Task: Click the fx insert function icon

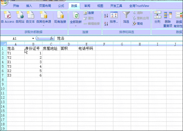Action: coord(52,38)
